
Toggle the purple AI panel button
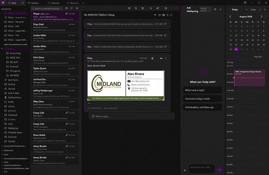(x=172, y=8)
